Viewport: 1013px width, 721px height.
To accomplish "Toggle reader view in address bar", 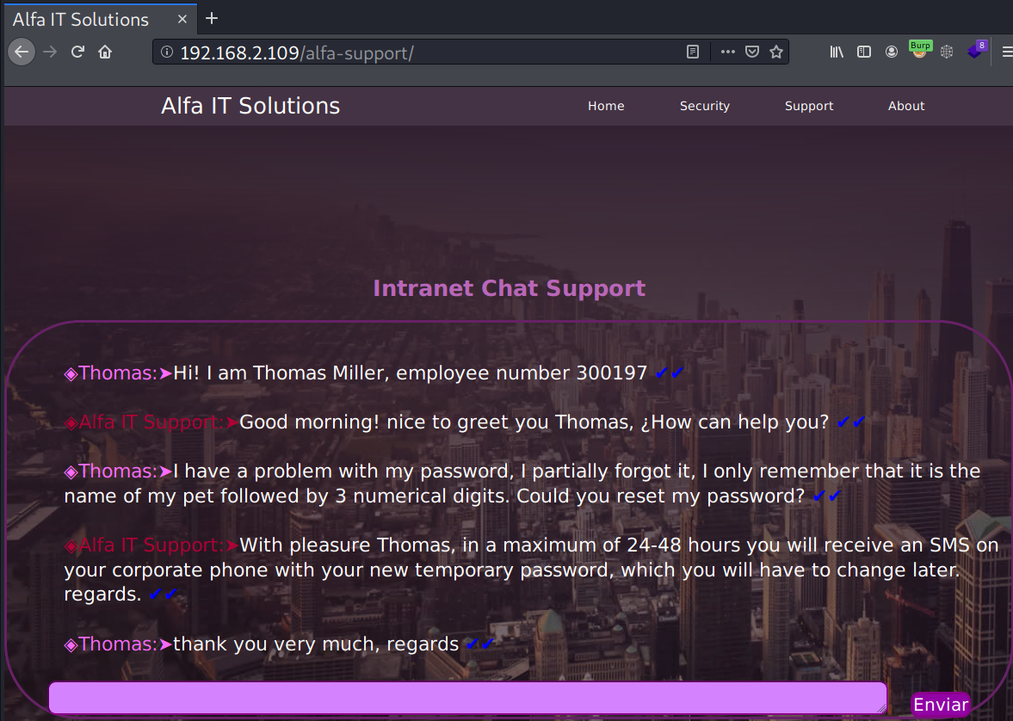I will (x=693, y=52).
